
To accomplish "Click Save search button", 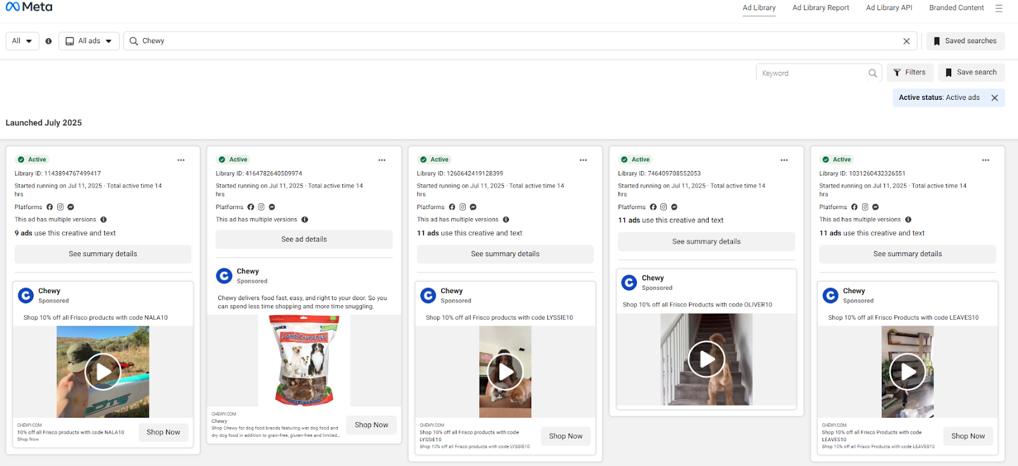I will [x=972, y=72].
